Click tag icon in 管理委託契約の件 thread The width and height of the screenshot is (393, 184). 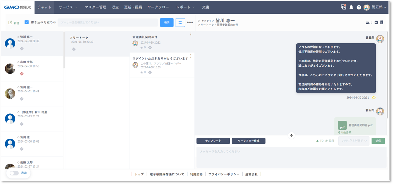coord(150,47)
